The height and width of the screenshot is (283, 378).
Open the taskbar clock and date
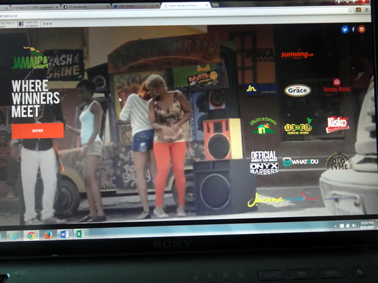click(367, 225)
